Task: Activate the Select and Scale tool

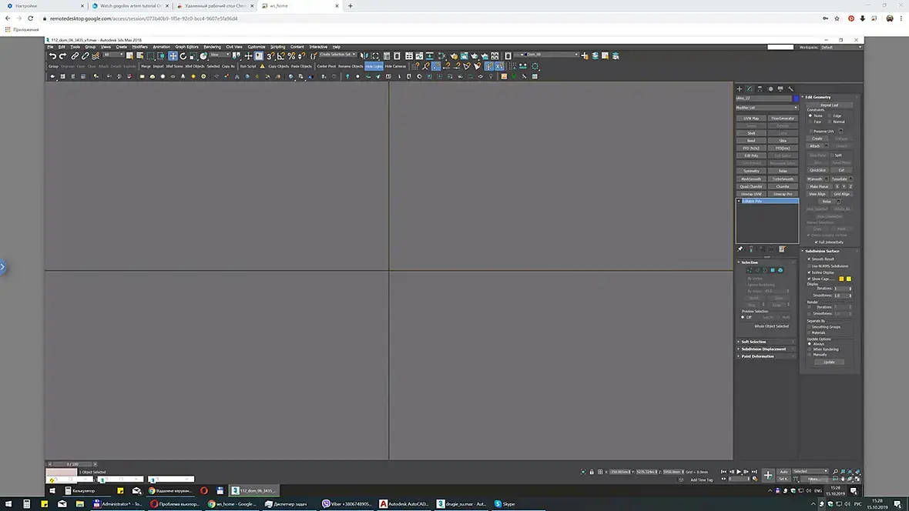Action: point(193,56)
